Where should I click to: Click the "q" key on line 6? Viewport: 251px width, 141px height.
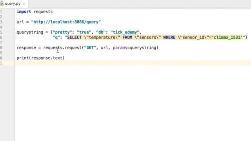[x=56, y=38]
